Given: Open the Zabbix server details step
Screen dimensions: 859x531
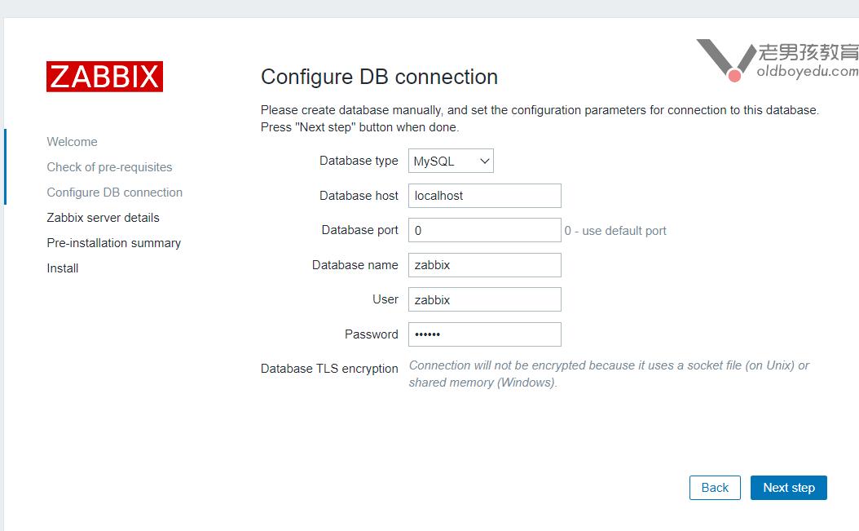Looking at the screenshot, I should click(103, 218).
